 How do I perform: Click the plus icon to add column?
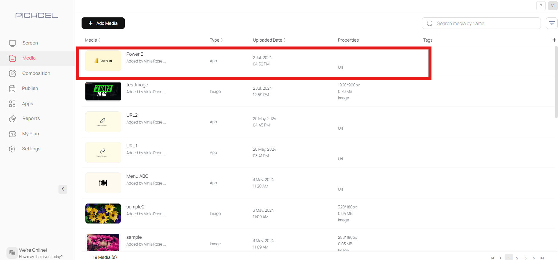(x=554, y=40)
